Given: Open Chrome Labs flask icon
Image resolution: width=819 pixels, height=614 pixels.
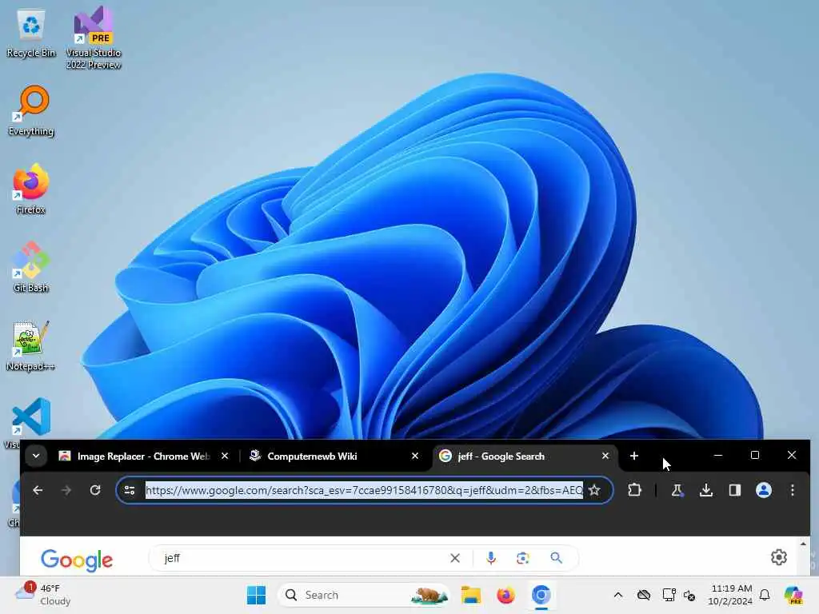Looking at the screenshot, I should click(x=677, y=490).
